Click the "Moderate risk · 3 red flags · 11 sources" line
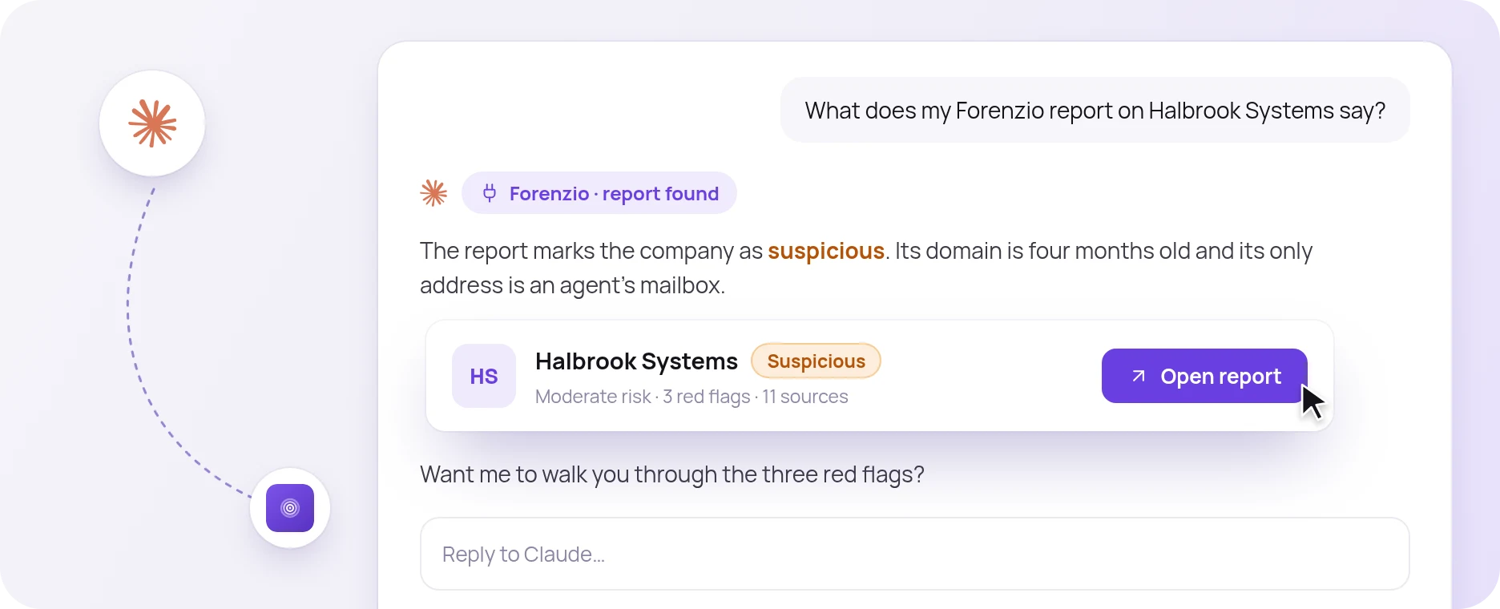 [692, 397]
